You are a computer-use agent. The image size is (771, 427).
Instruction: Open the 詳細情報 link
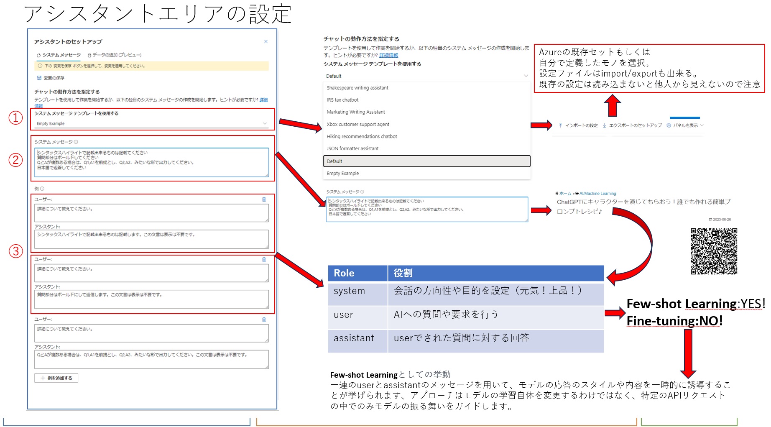coord(389,55)
